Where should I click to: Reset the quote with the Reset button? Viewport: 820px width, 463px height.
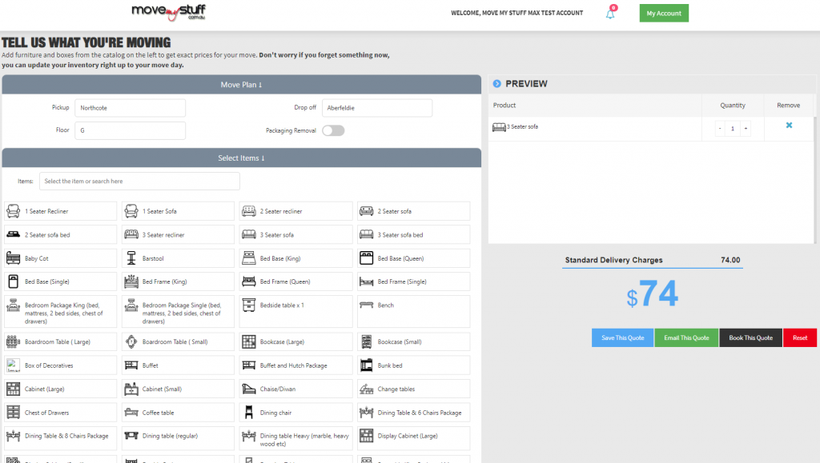pyautogui.click(x=800, y=337)
